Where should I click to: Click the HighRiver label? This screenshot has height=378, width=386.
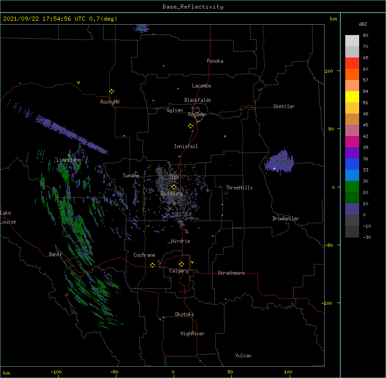pos(193,334)
